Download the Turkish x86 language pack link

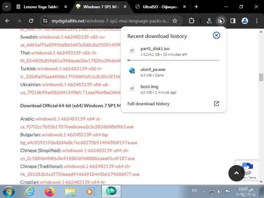pos(71,73)
